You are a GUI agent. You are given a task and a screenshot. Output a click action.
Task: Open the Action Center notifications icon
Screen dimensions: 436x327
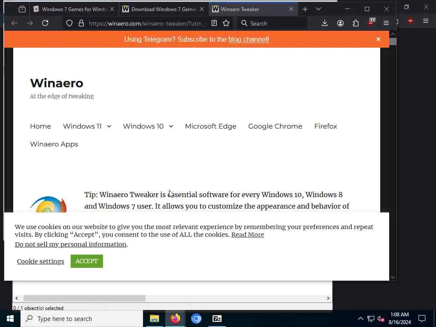coord(422,318)
